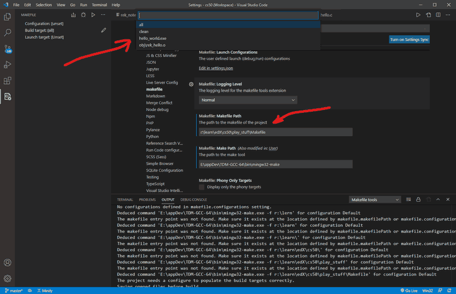Switch to the hello.c editor tab
Screen dimensions: 456x294
326,15
